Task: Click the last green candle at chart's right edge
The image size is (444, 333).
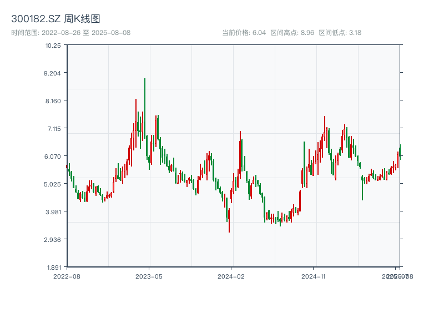Action: [400, 152]
